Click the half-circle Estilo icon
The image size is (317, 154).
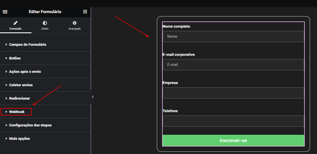(x=45, y=23)
